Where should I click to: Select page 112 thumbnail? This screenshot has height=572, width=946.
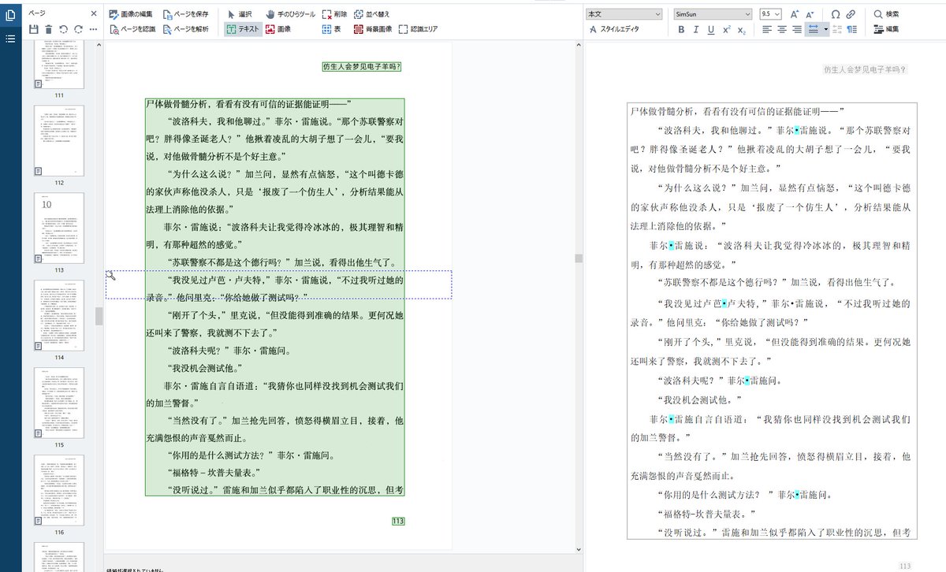(59, 140)
